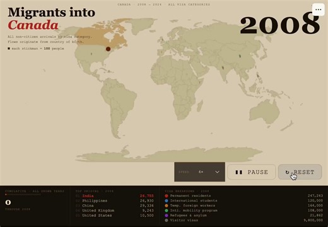Click the cumulative count 0

point(8,202)
